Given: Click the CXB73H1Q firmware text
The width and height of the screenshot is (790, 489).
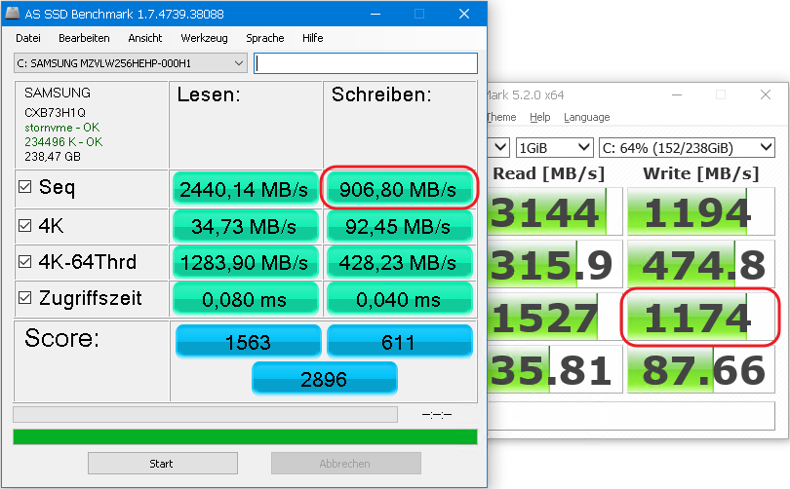Looking at the screenshot, I should click(x=55, y=112).
